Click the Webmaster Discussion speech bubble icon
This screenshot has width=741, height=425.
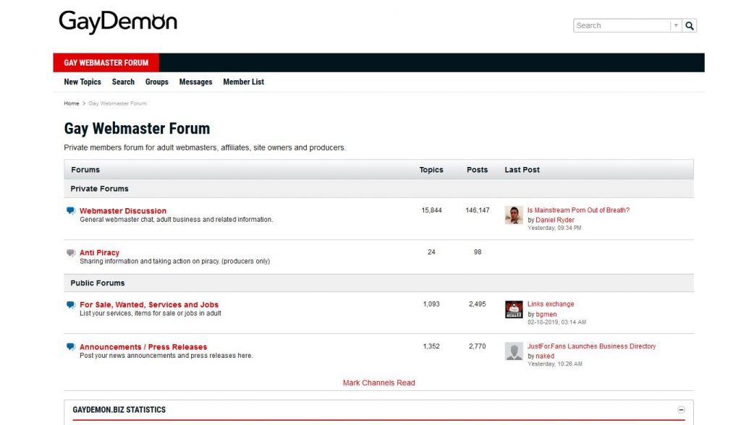[x=71, y=210]
